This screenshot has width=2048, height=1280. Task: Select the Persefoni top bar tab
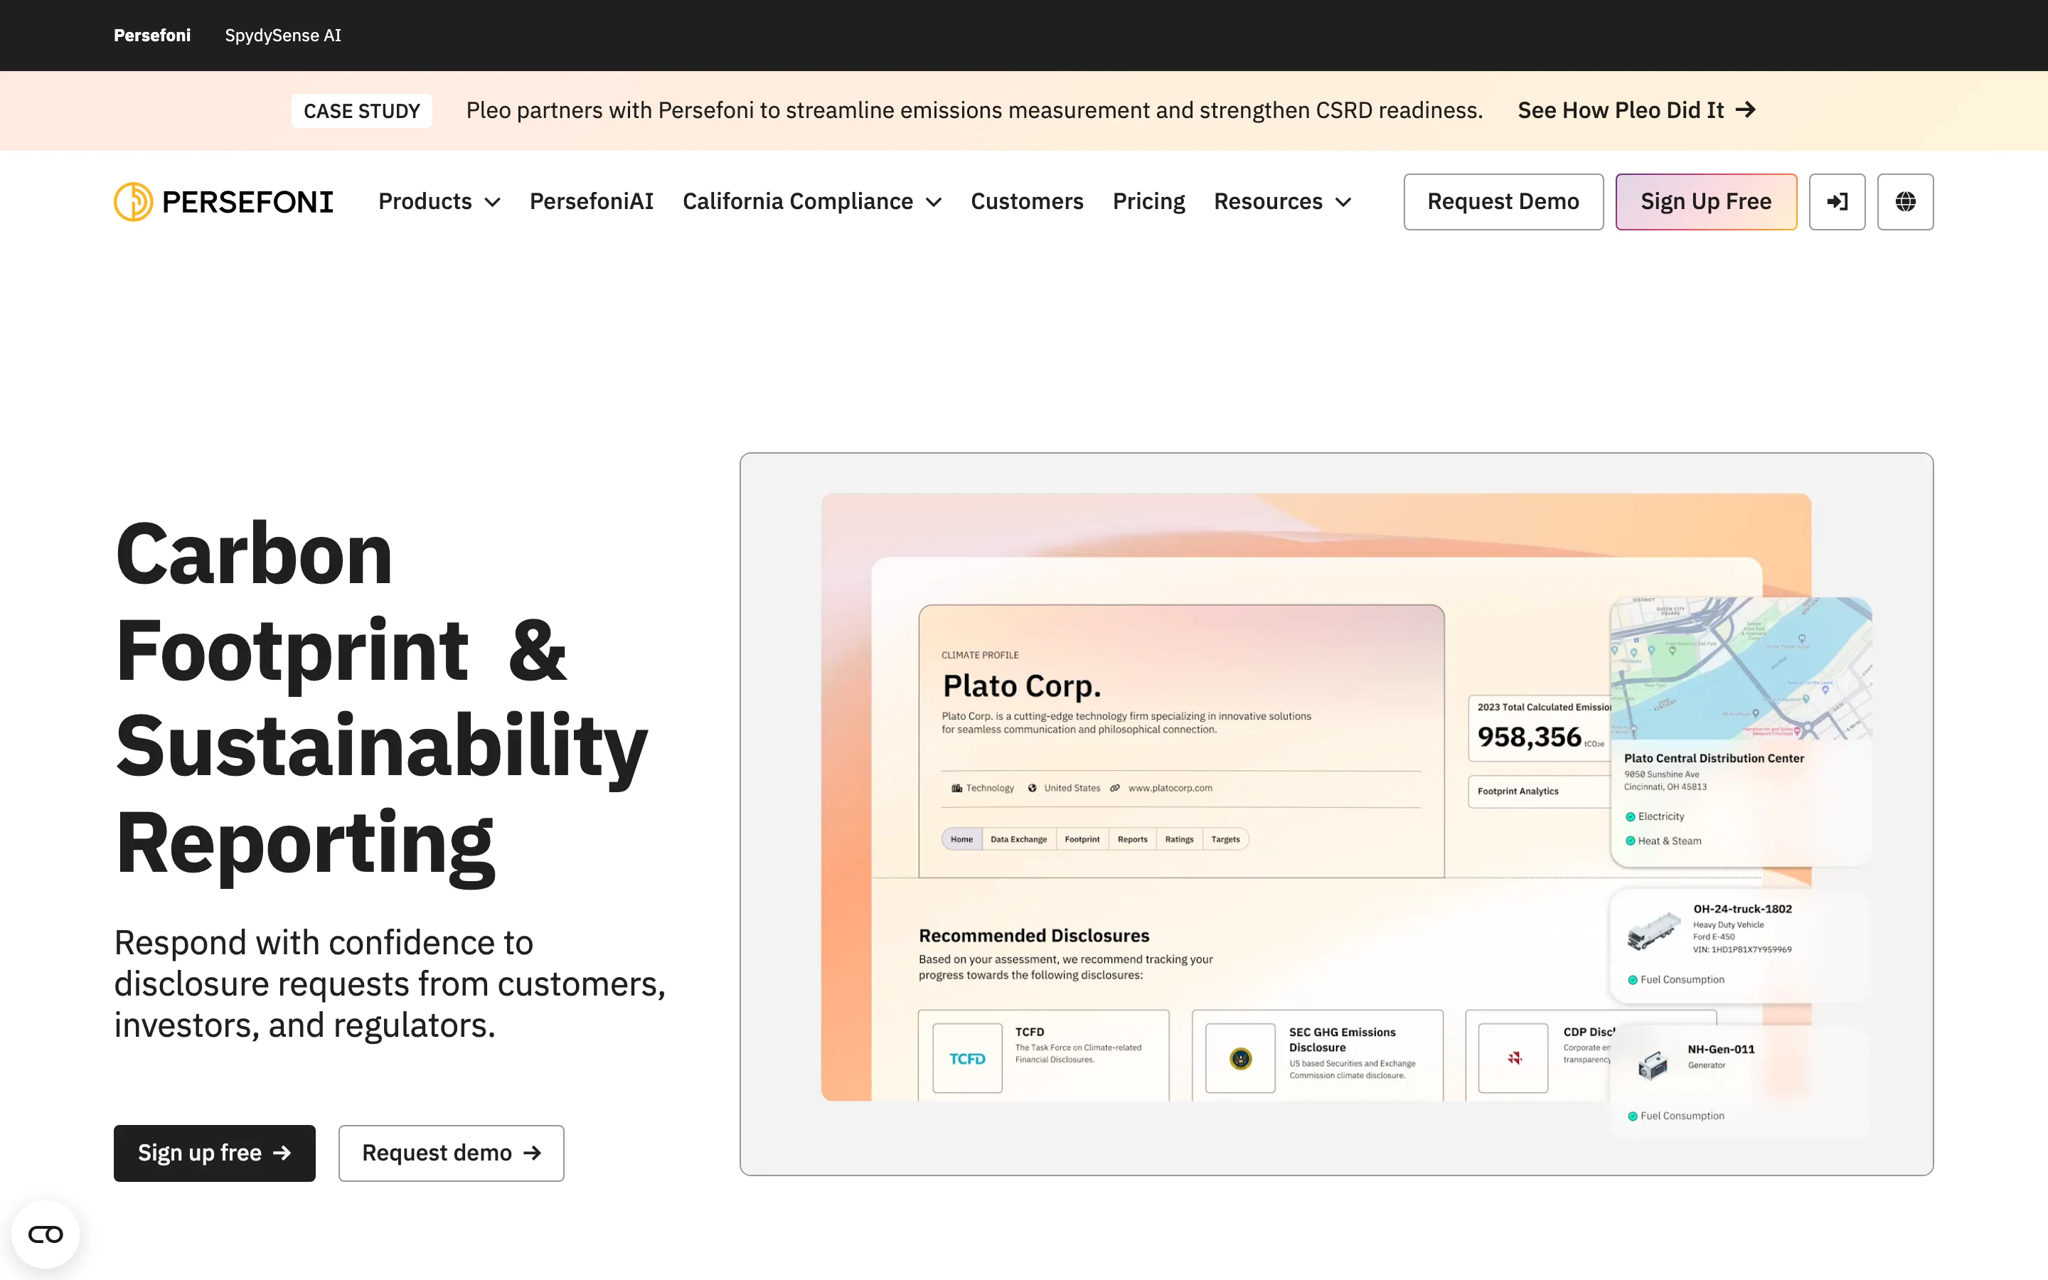click(152, 36)
